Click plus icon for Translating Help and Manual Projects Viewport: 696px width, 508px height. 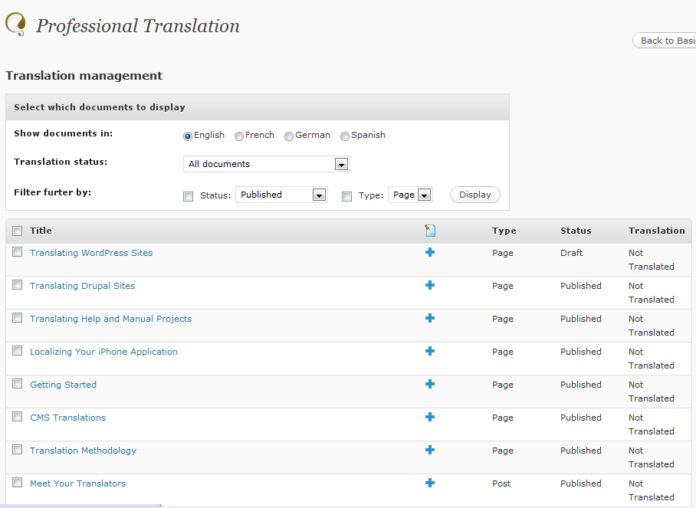pyautogui.click(x=430, y=318)
